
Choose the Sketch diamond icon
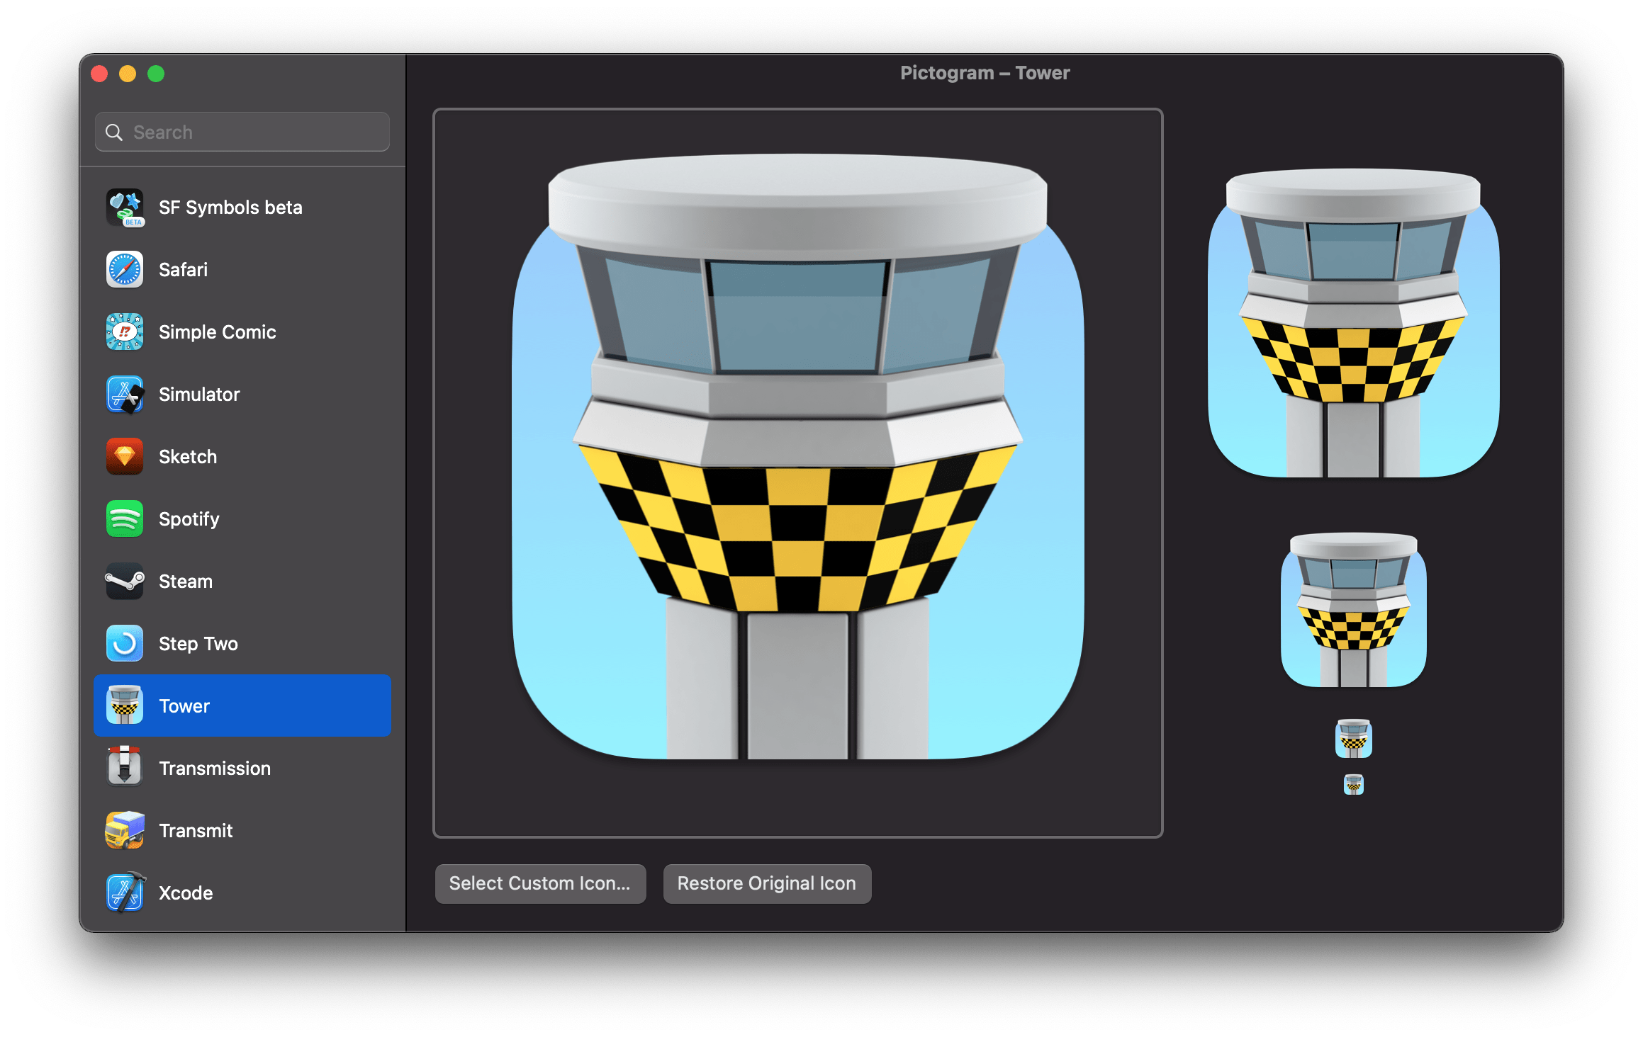tap(125, 457)
